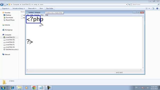Open the Notepad Format menu
This screenshot has width=160, height=90.
(x=37, y=15)
